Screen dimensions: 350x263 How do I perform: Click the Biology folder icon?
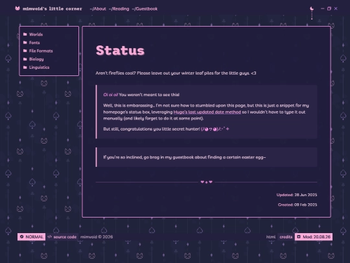[25, 59]
